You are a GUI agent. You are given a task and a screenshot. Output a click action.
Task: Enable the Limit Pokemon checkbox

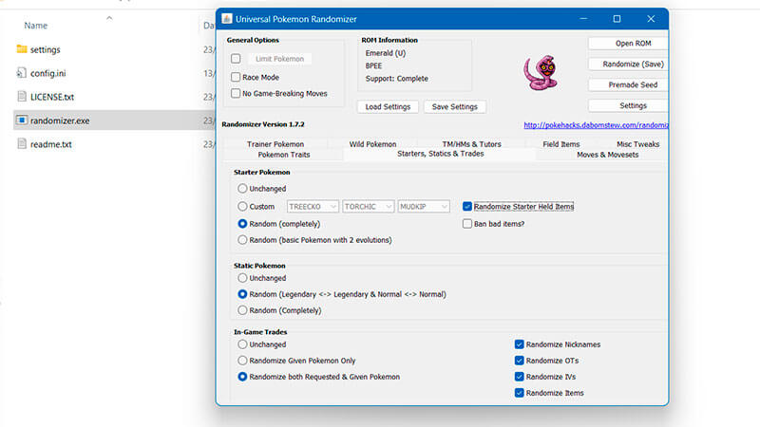point(236,59)
